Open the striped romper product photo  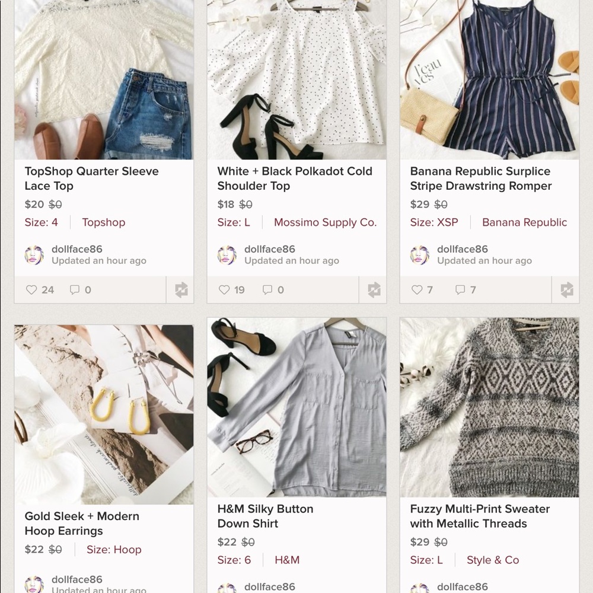[489, 79]
